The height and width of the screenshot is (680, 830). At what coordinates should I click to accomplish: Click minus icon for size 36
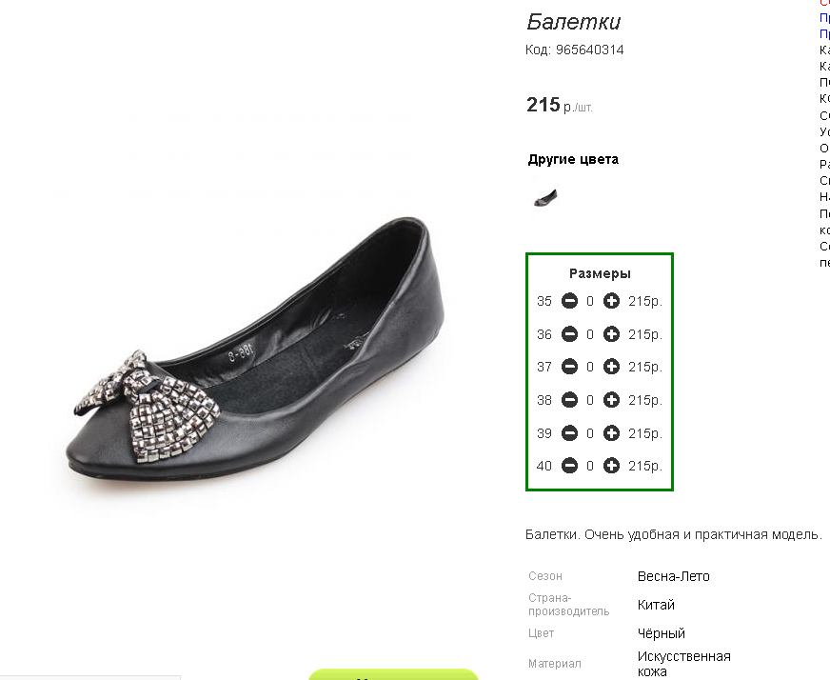pos(569,334)
